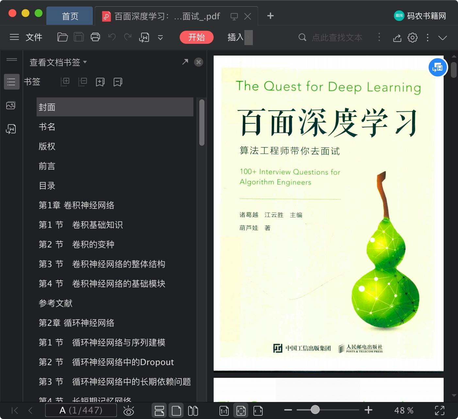Click the floating blue convert button

pyautogui.click(x=438, y=68)
